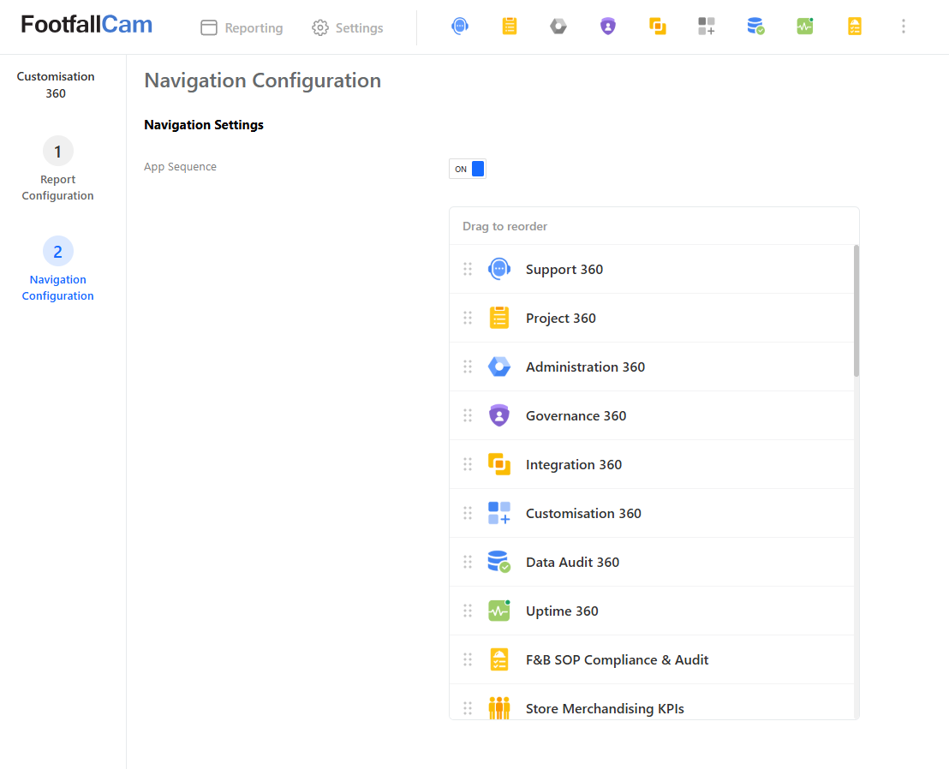This screenshot has width=949, height=769.
Task: Click the Customisation 360 icon in list
Action: tap(499, 513)
